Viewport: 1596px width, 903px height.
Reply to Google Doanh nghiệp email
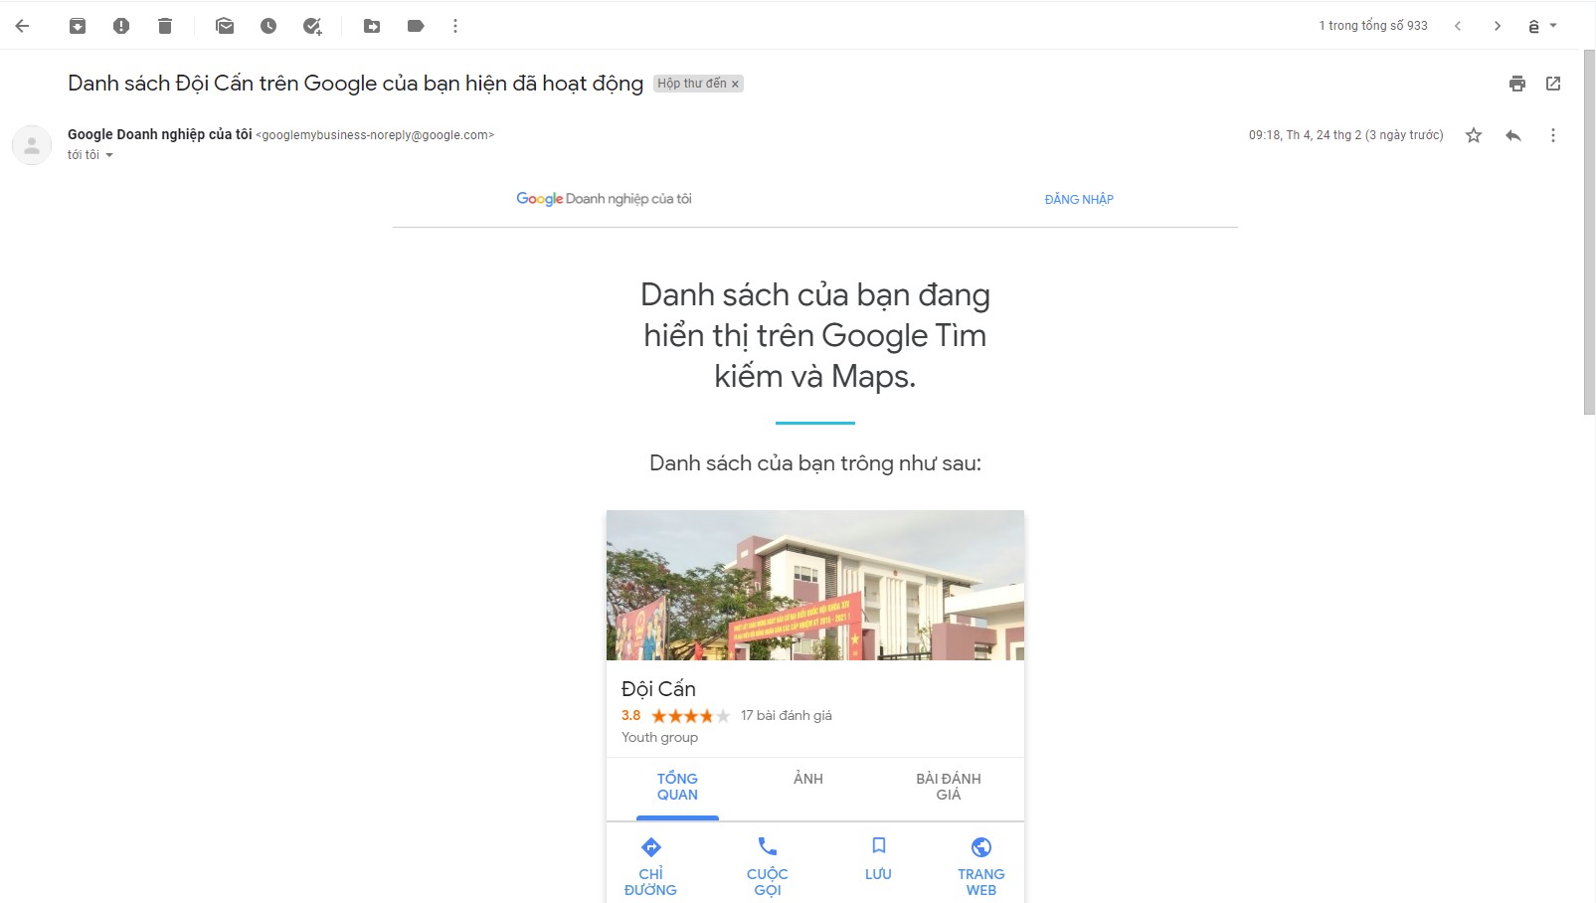(1513, 135)
